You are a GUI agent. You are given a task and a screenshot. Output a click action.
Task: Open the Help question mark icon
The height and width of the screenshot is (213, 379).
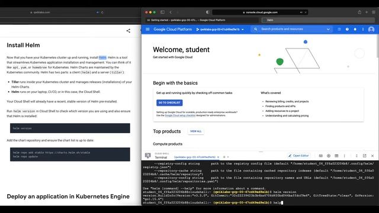pos(347,29)
